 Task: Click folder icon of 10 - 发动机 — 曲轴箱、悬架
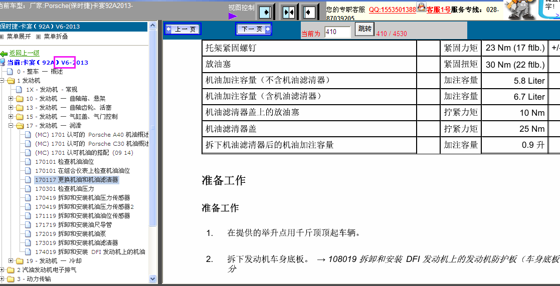point(19,99)
